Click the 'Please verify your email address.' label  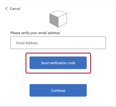click(36, 33)
